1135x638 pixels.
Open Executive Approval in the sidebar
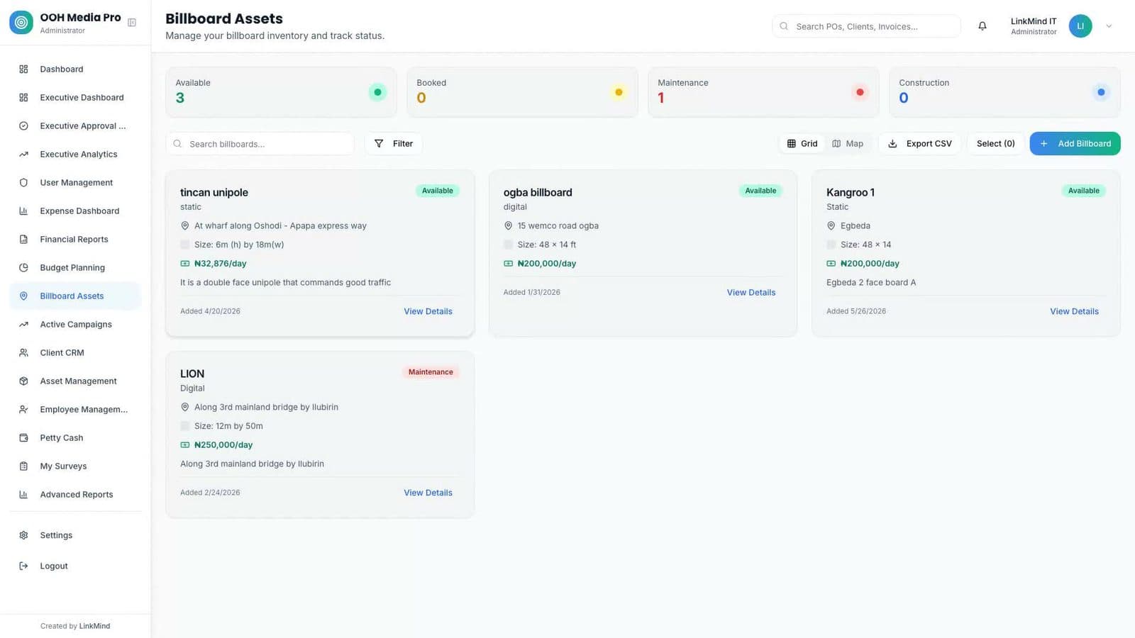(75, 125)
